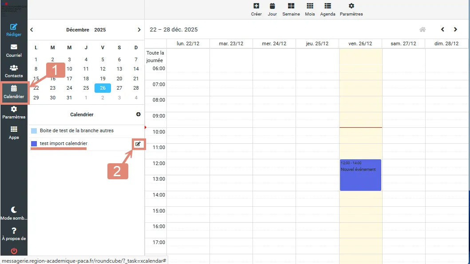Select December 5 in mini calendar
The image size is (470, 264).
103,59
